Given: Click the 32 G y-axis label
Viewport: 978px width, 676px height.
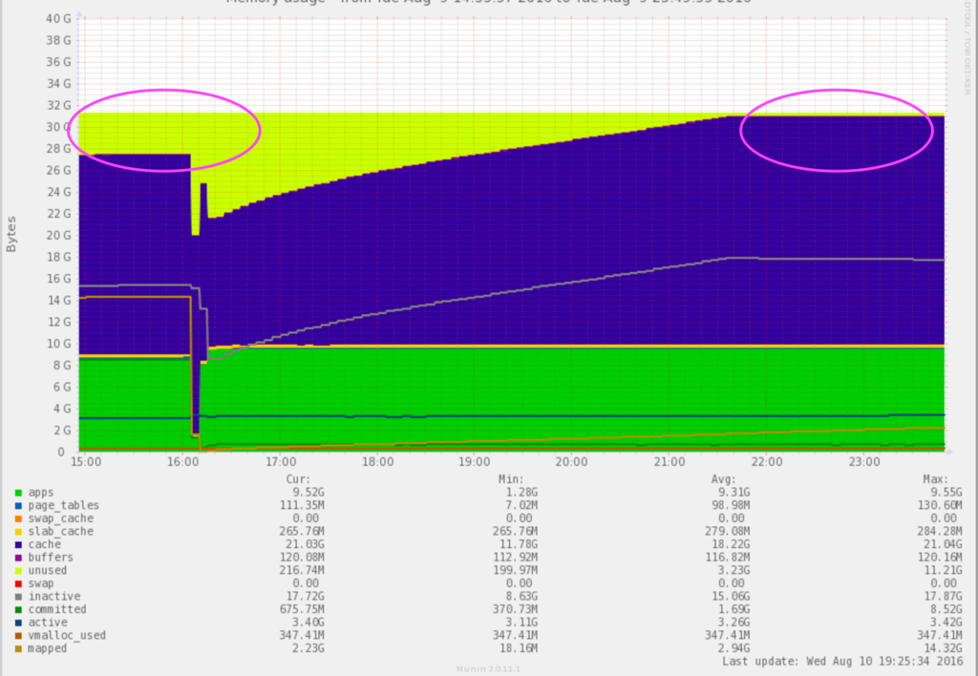Looking at the screenshot, I should [58, 105].
